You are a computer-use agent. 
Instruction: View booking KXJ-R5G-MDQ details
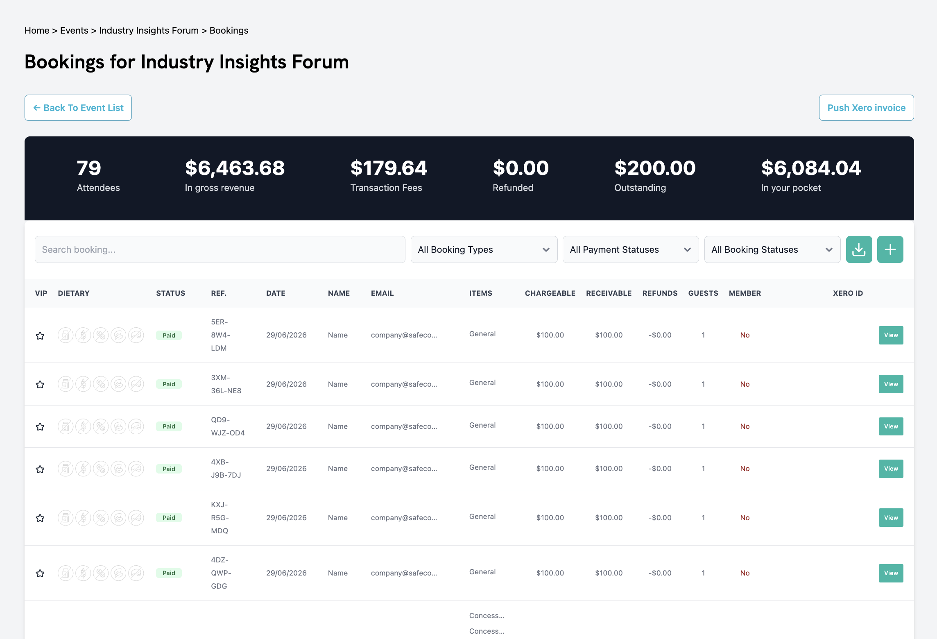891,518
